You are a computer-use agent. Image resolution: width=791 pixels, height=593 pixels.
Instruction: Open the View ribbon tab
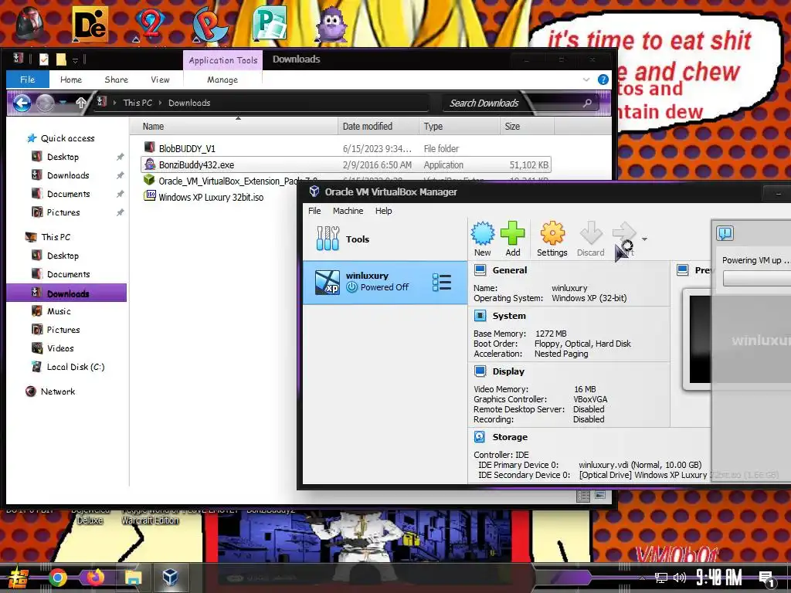[160, 80]
